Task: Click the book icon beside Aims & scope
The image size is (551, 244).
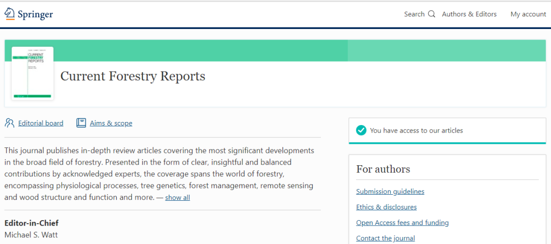Action: pos(81,123)
